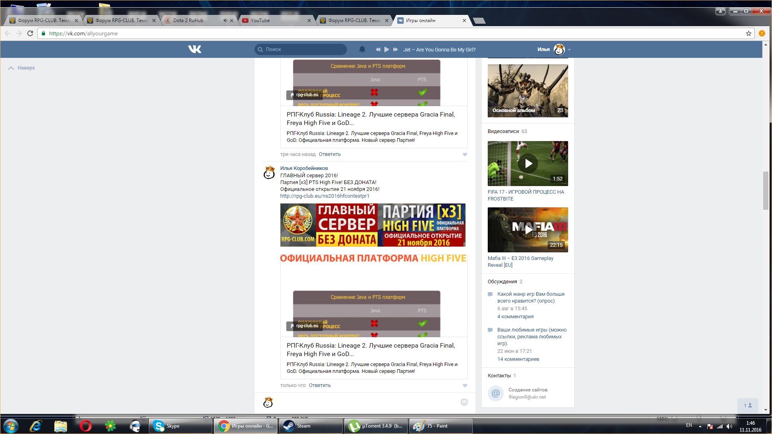
Task: Reload the page in Chrome
Action: point(30,33)
